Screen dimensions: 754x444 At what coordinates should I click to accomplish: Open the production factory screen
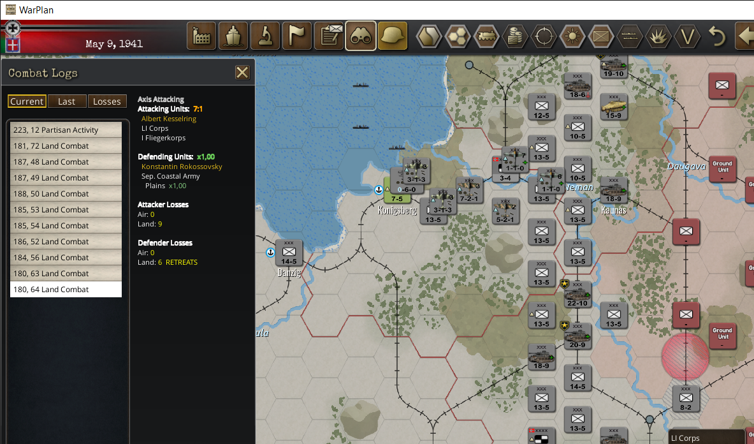click(x=201, y=36)
